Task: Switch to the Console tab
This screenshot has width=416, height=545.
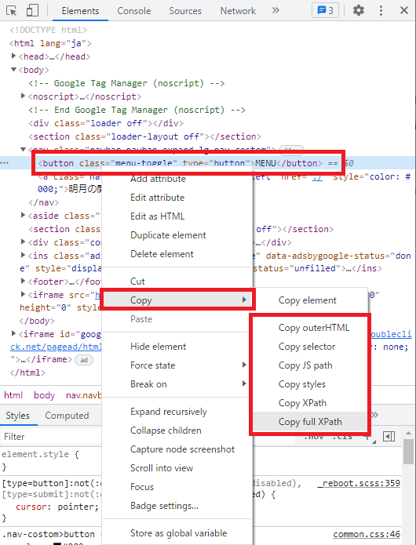Action: [x=134, y=11]
